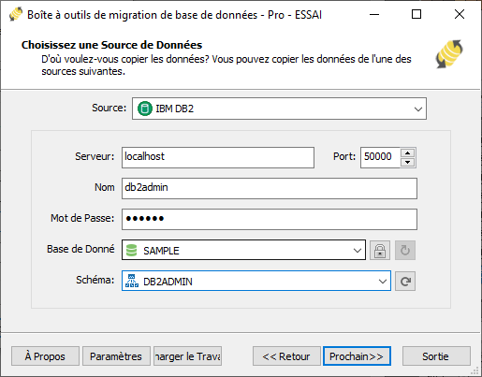Open Paramètres settings
Viewport: 482px width, 377px height.
[x=116, y=355]
